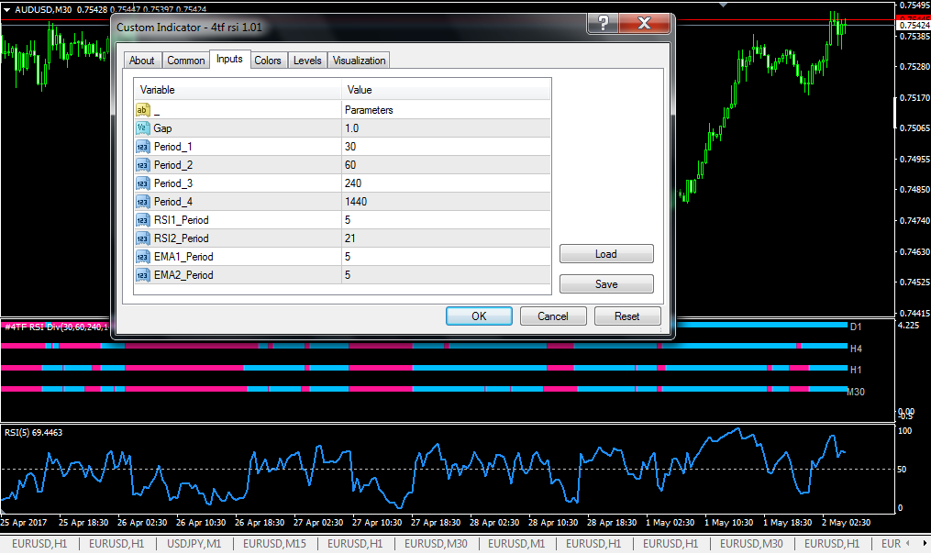931x554 pixels.
Task: Click the integer icon next to EMA2_Period
Action: tap(142, 275)
